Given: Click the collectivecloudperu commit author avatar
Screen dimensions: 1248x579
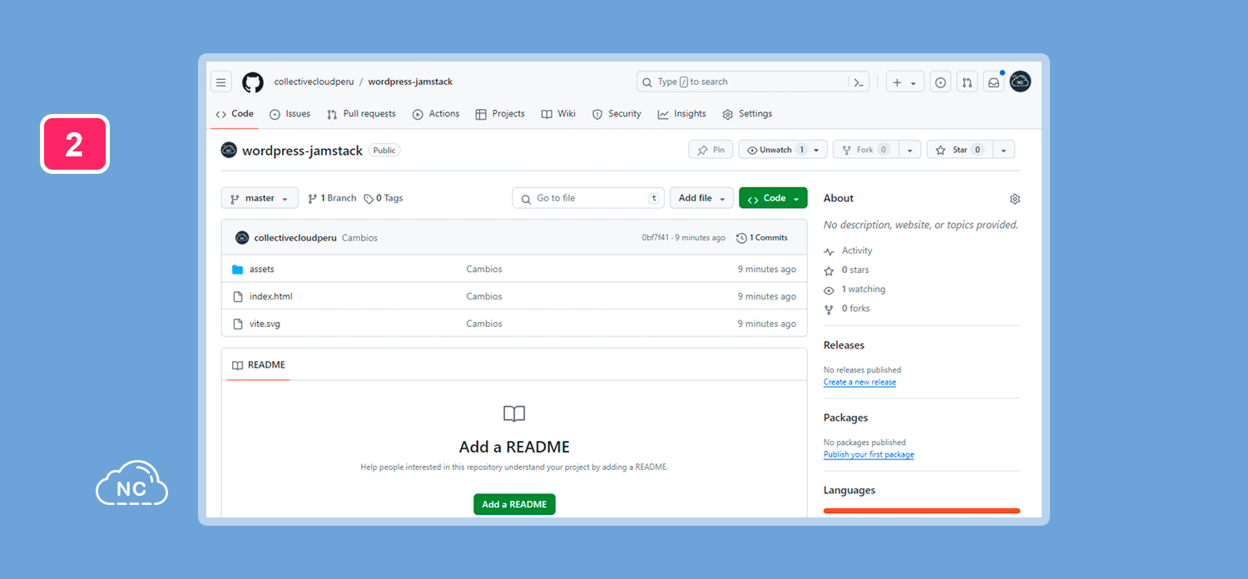Looking at the screenshot, I should (242, 237).
